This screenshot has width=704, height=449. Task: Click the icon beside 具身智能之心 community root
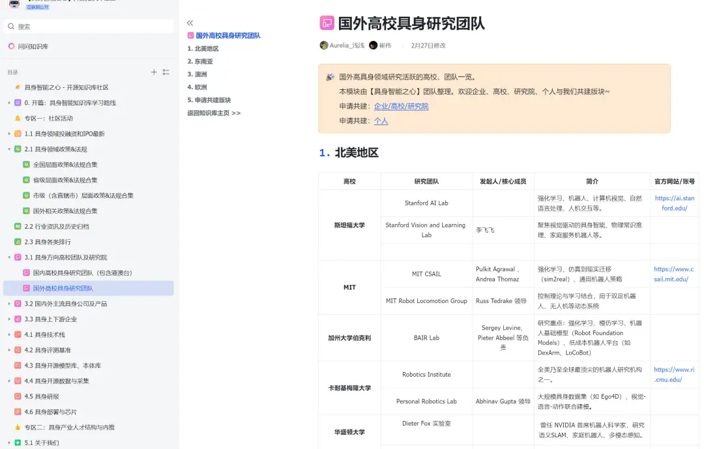click(18, 87)
